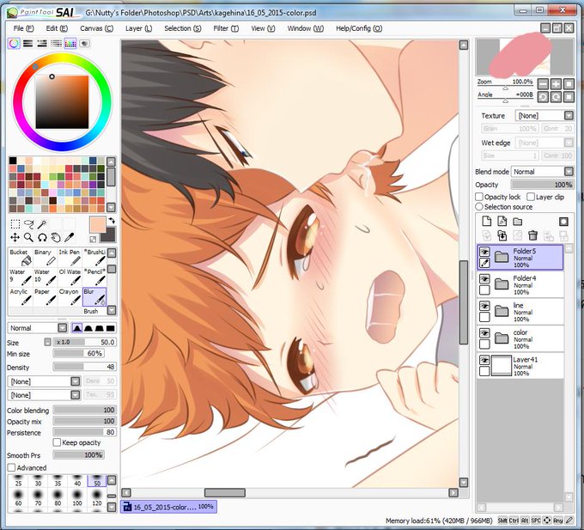
Task: Toggle the color mixer panel
Action: point(56,44)
